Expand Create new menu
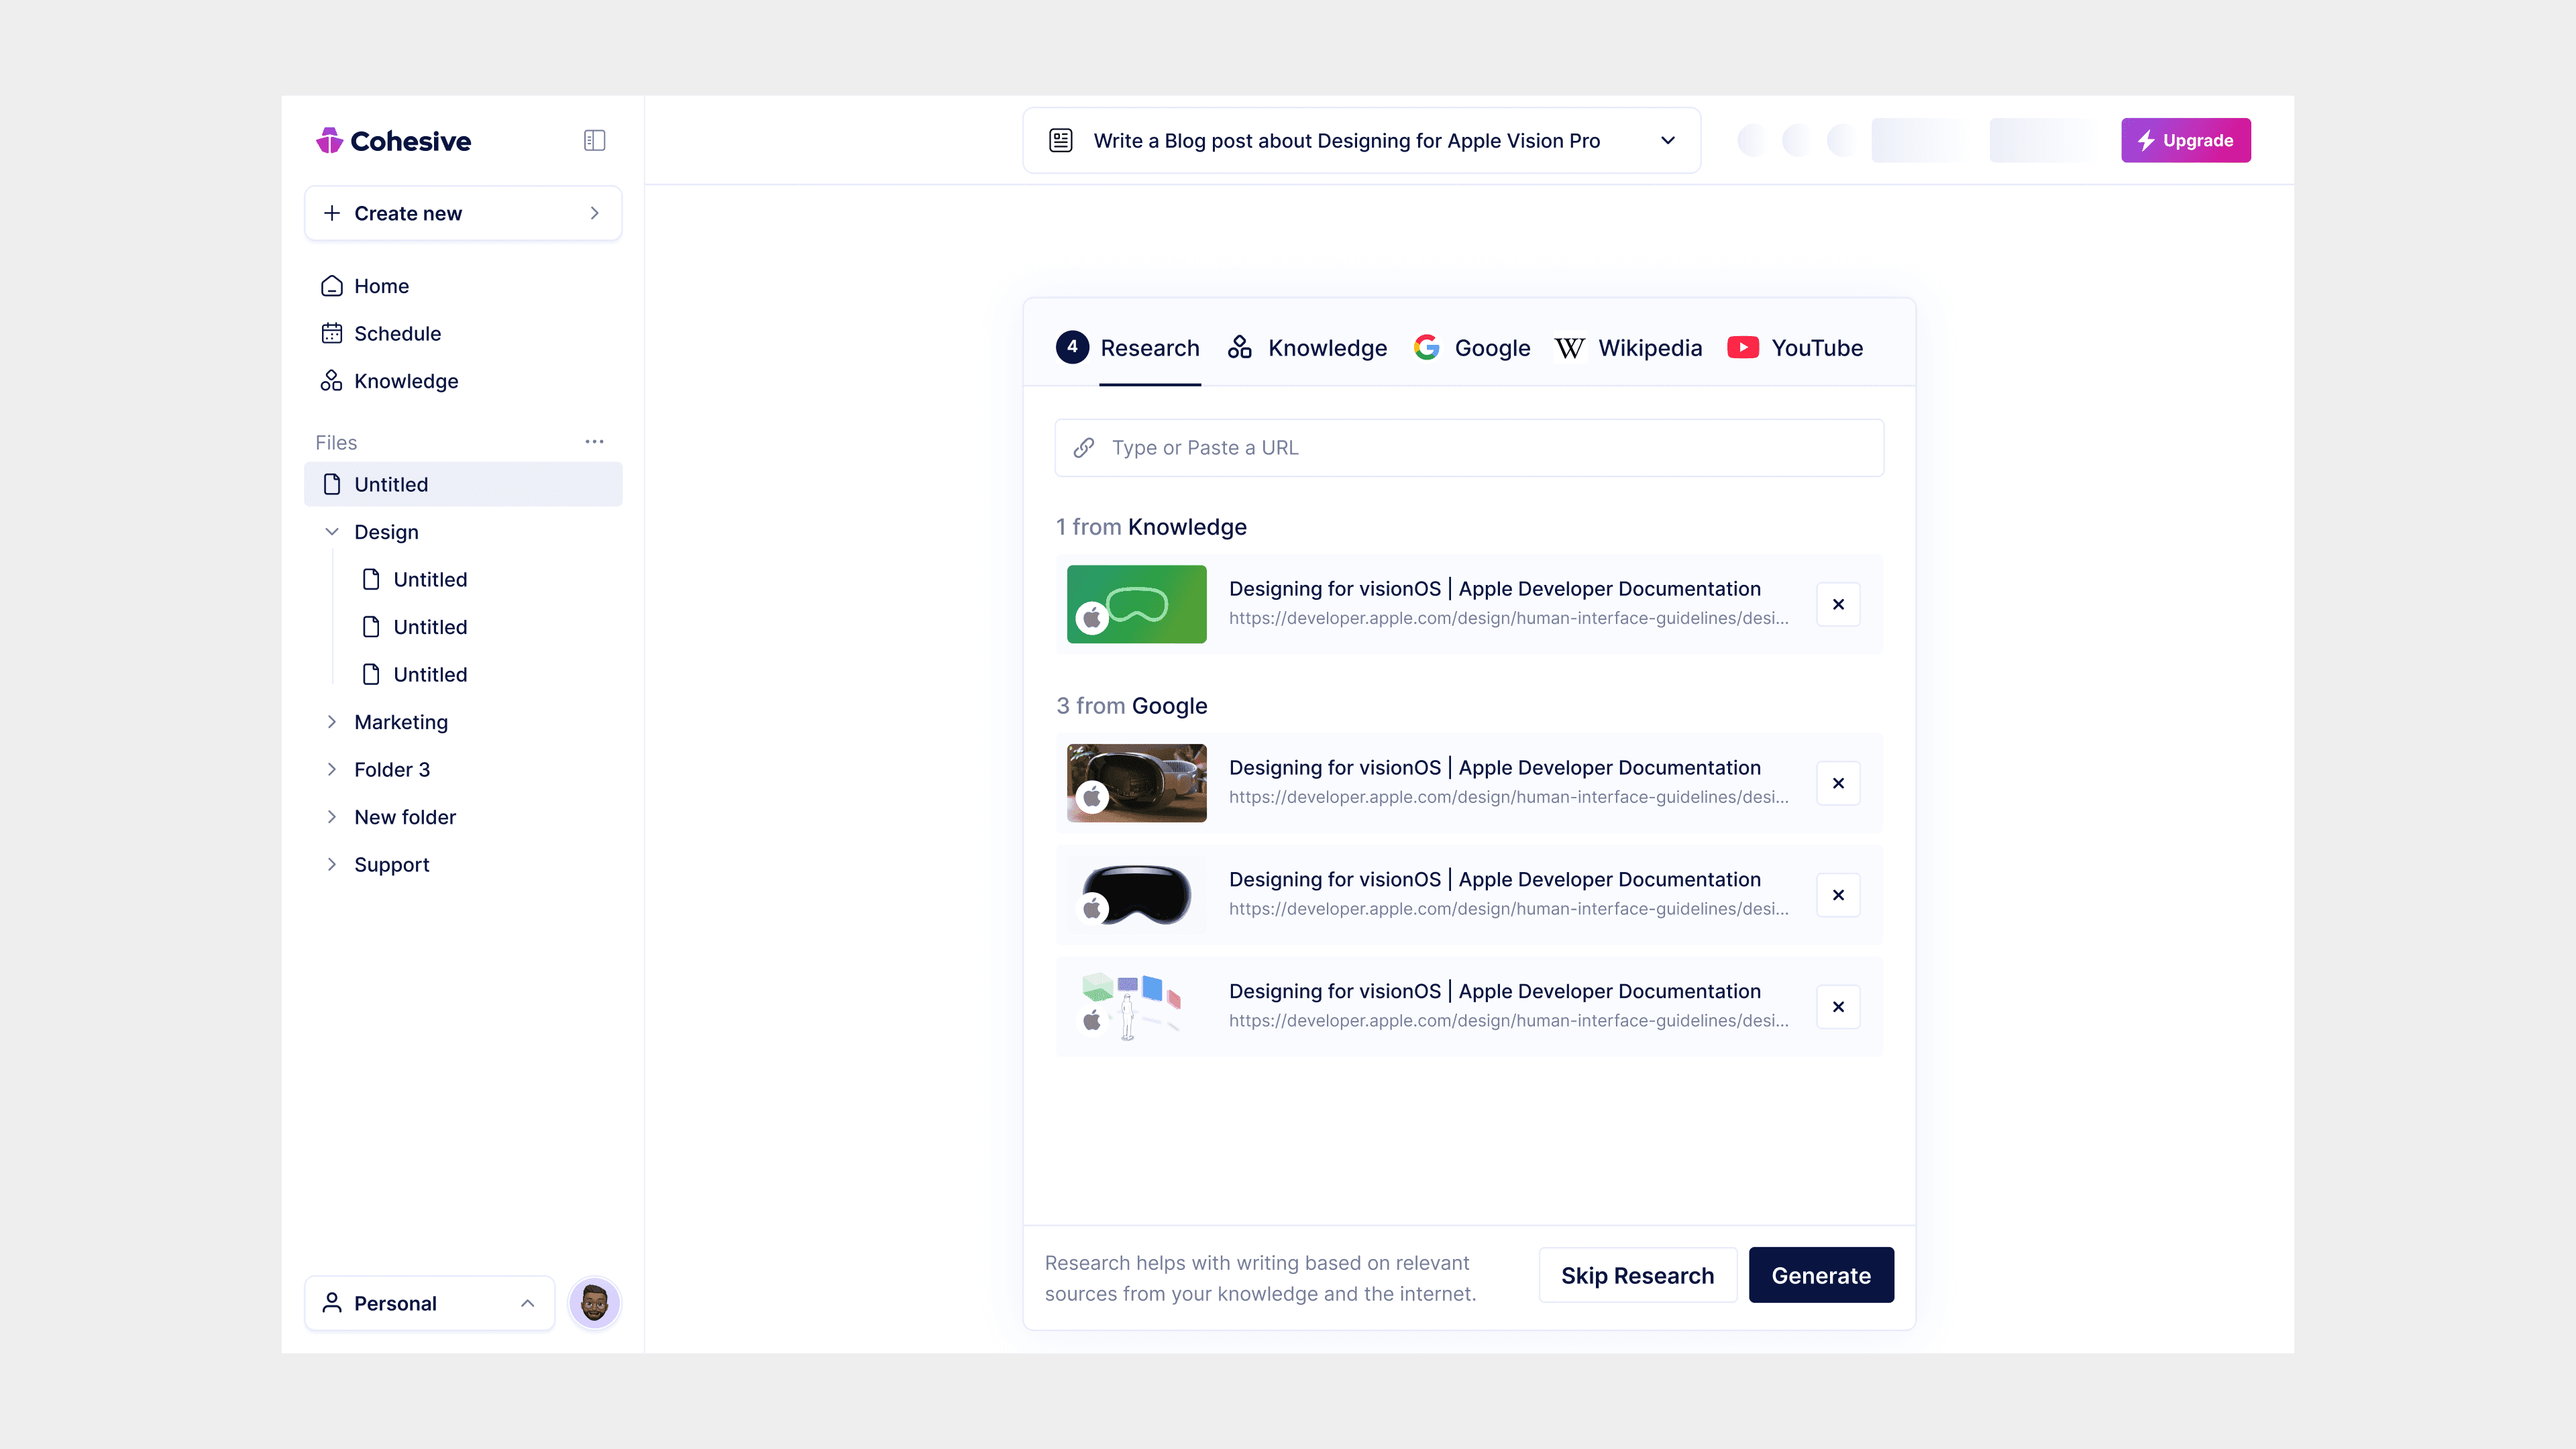The width and height of the screenshot is (2576, 1449). click(462, 213)
